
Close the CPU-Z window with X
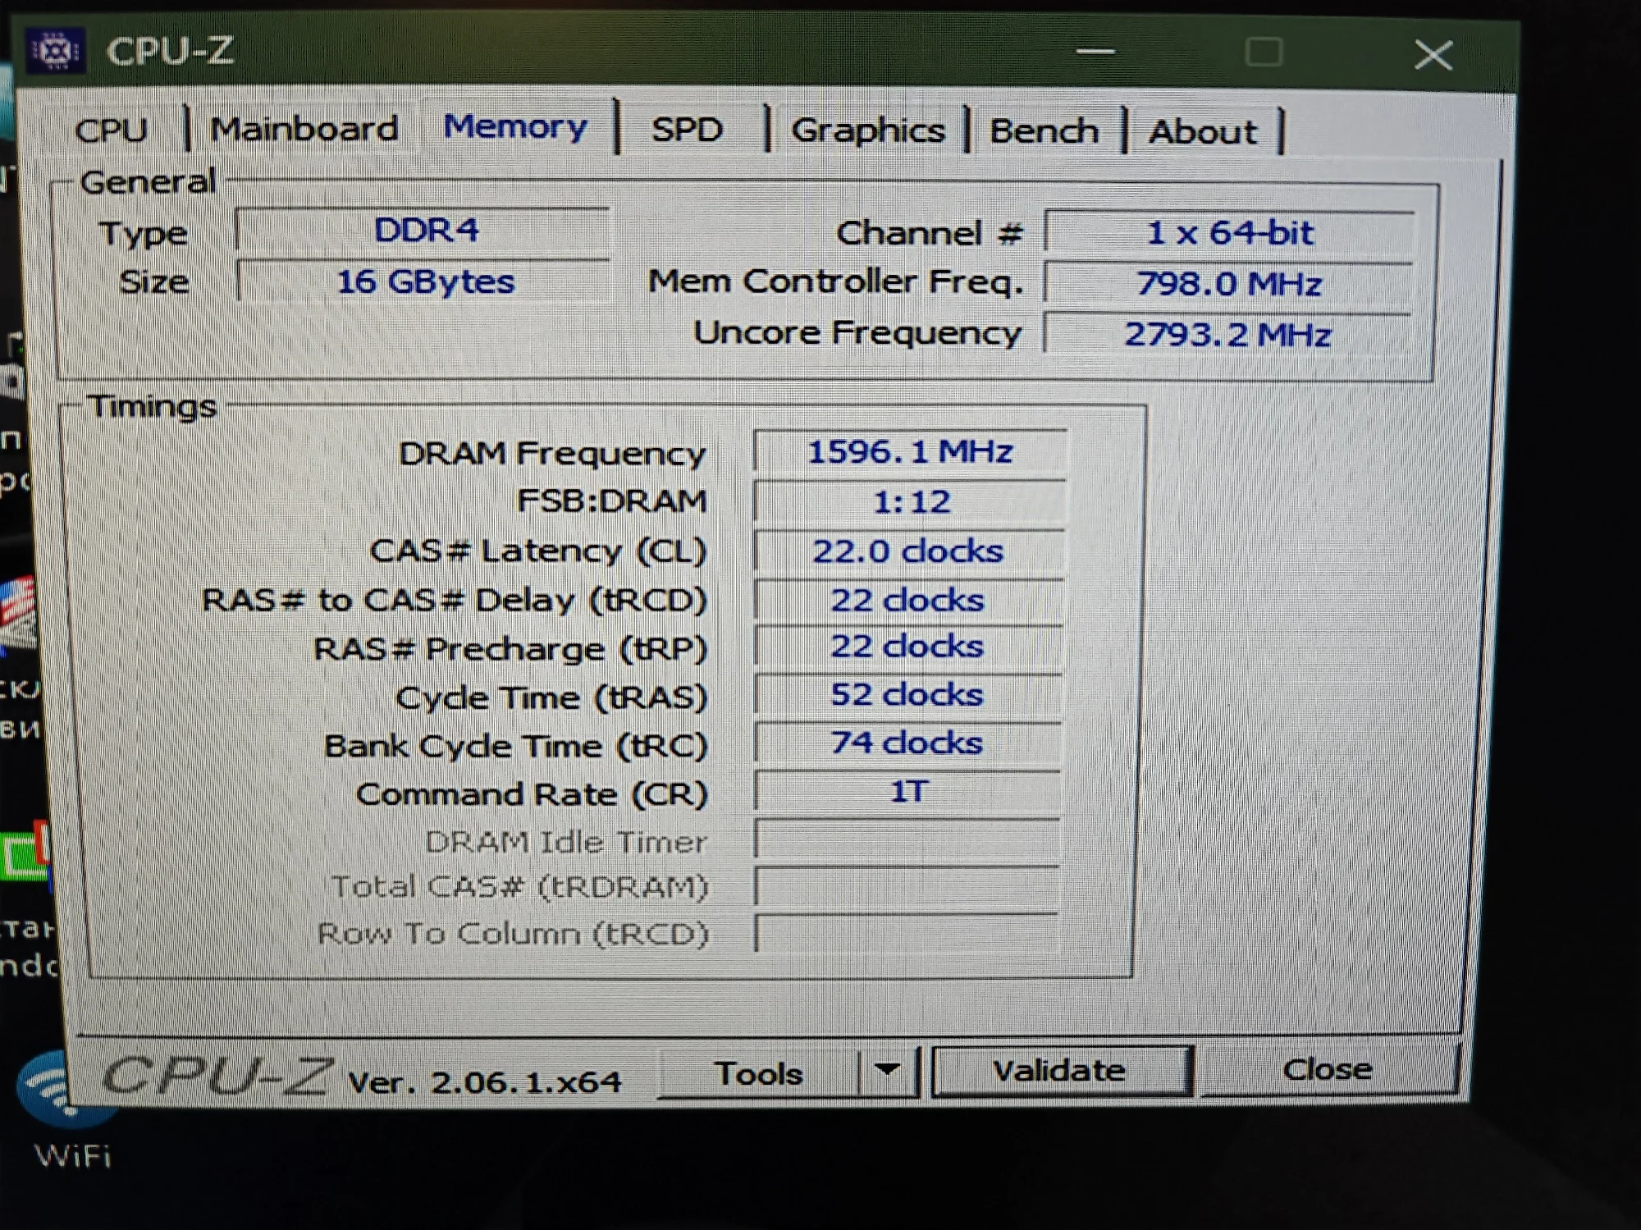1433,55
